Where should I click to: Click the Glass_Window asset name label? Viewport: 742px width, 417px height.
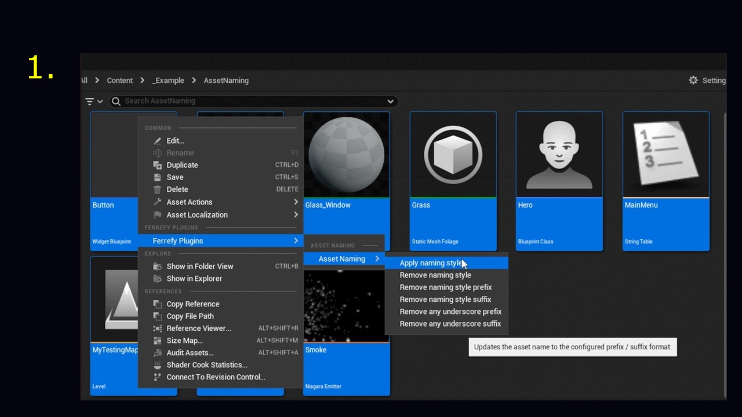coord(328,205)
